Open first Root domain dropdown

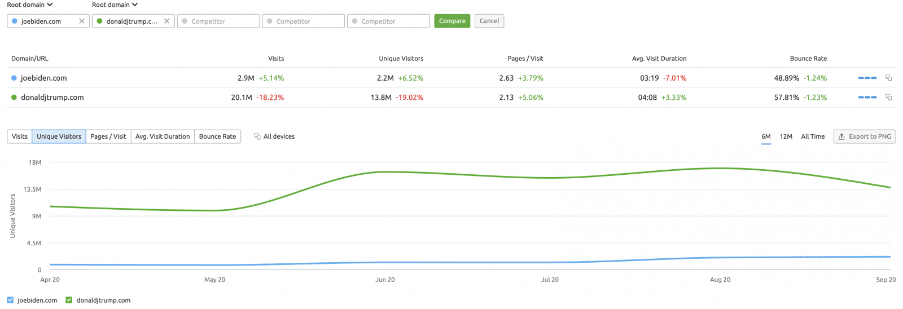click(x=30, y=5)
